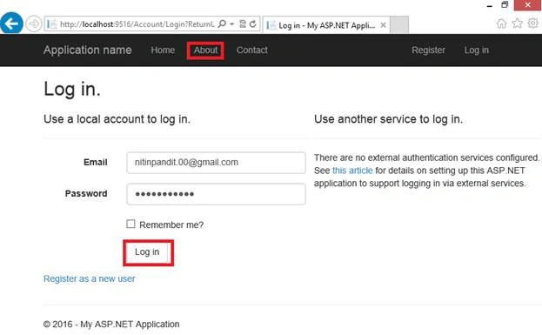
Task: Go to Home in navigation bar
Action: pyautogui.click(x=163, y=50)
